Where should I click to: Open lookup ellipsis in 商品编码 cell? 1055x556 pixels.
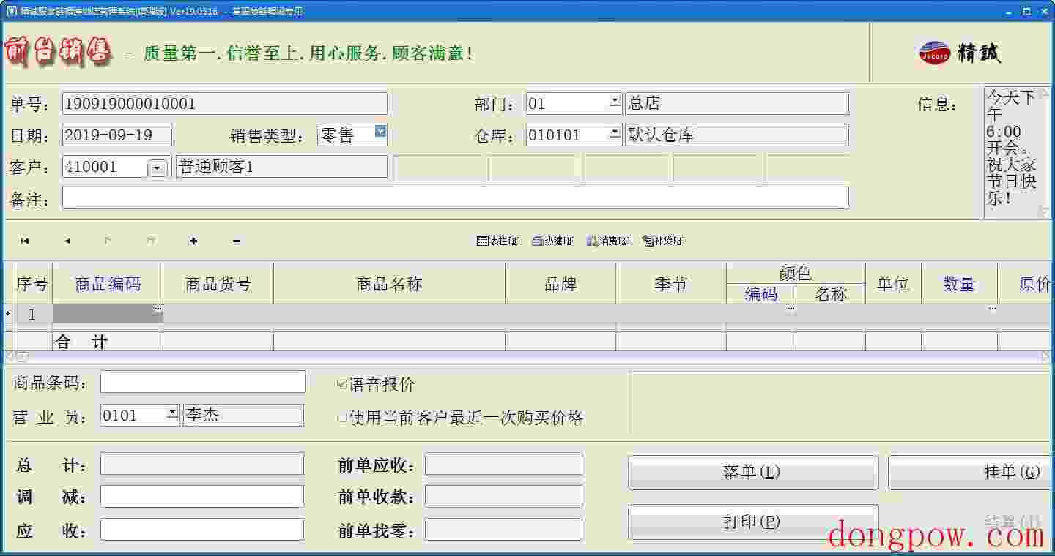point(158,310)
